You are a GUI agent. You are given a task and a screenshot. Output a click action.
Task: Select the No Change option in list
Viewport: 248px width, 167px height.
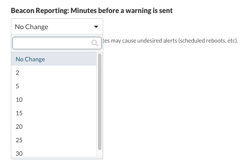click(54, 59)
